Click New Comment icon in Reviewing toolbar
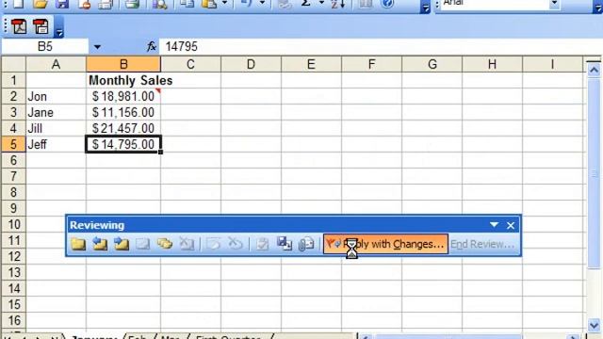Image resolution: width=603 pixels, height=339 pixels. (78, 244)
